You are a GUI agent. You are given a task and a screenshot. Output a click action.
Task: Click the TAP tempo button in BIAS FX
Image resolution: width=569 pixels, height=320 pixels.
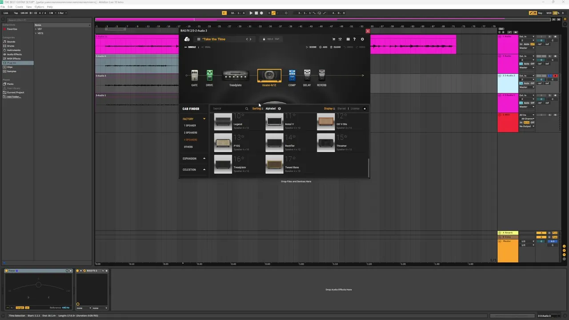click(x=277, y=39)
